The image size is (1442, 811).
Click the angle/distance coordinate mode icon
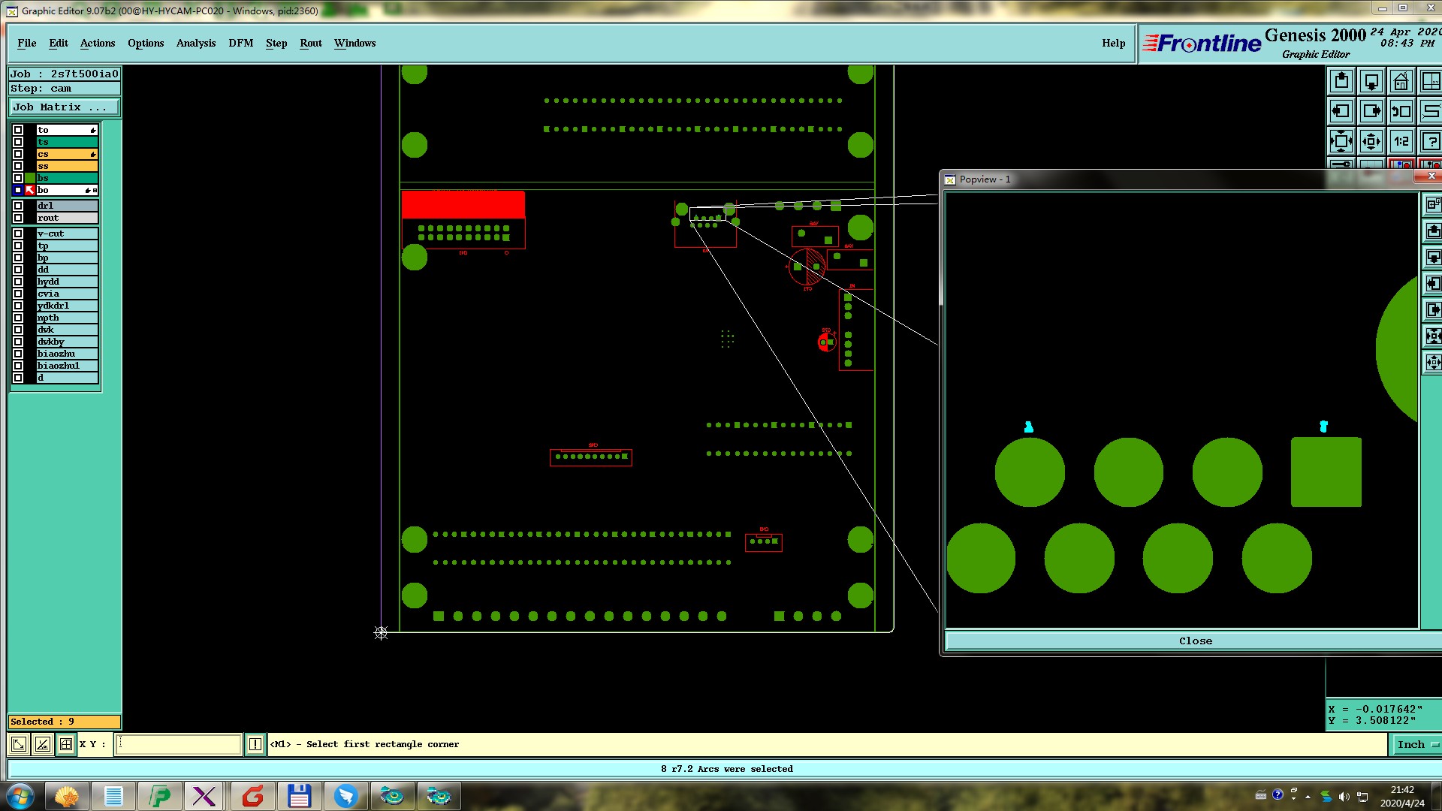click(x=43, y=744)
